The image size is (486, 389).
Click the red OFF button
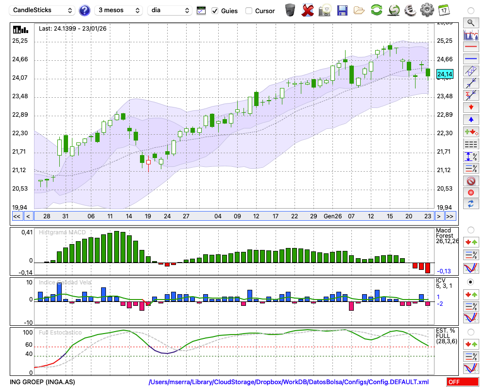coord(462,382)
